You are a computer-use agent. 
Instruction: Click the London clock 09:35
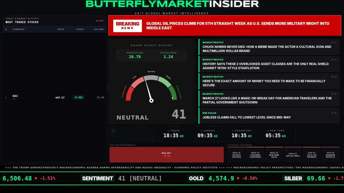(x=205, y=136)
